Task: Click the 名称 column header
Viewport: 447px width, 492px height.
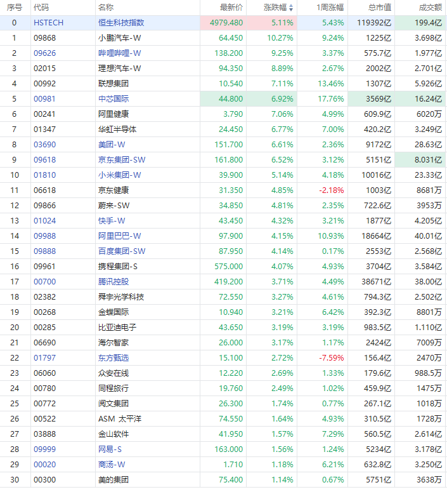Action: click(106, 8)
